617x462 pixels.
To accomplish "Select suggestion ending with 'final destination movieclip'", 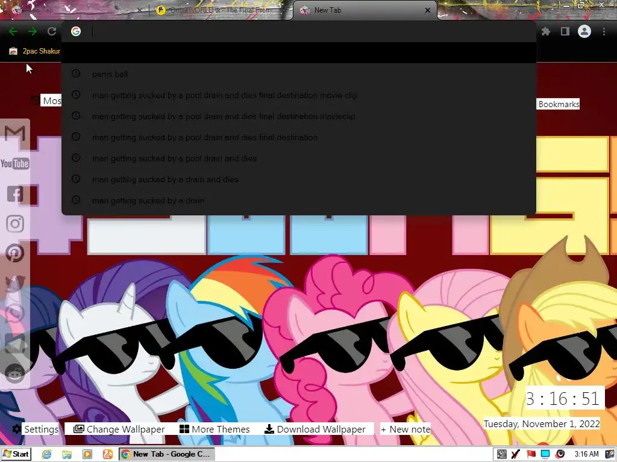I will 299,116.
